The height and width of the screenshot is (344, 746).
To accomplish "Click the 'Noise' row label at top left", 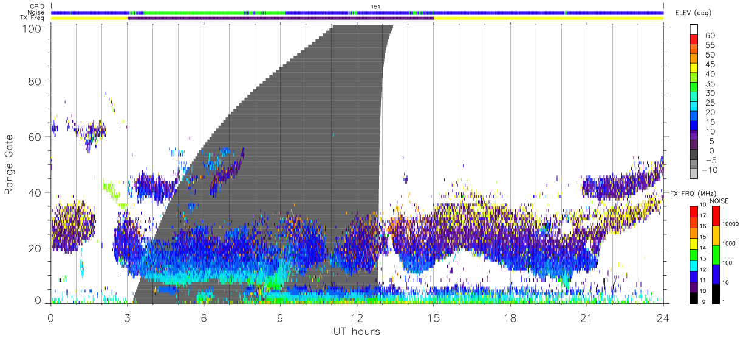I will coord(36,12).
